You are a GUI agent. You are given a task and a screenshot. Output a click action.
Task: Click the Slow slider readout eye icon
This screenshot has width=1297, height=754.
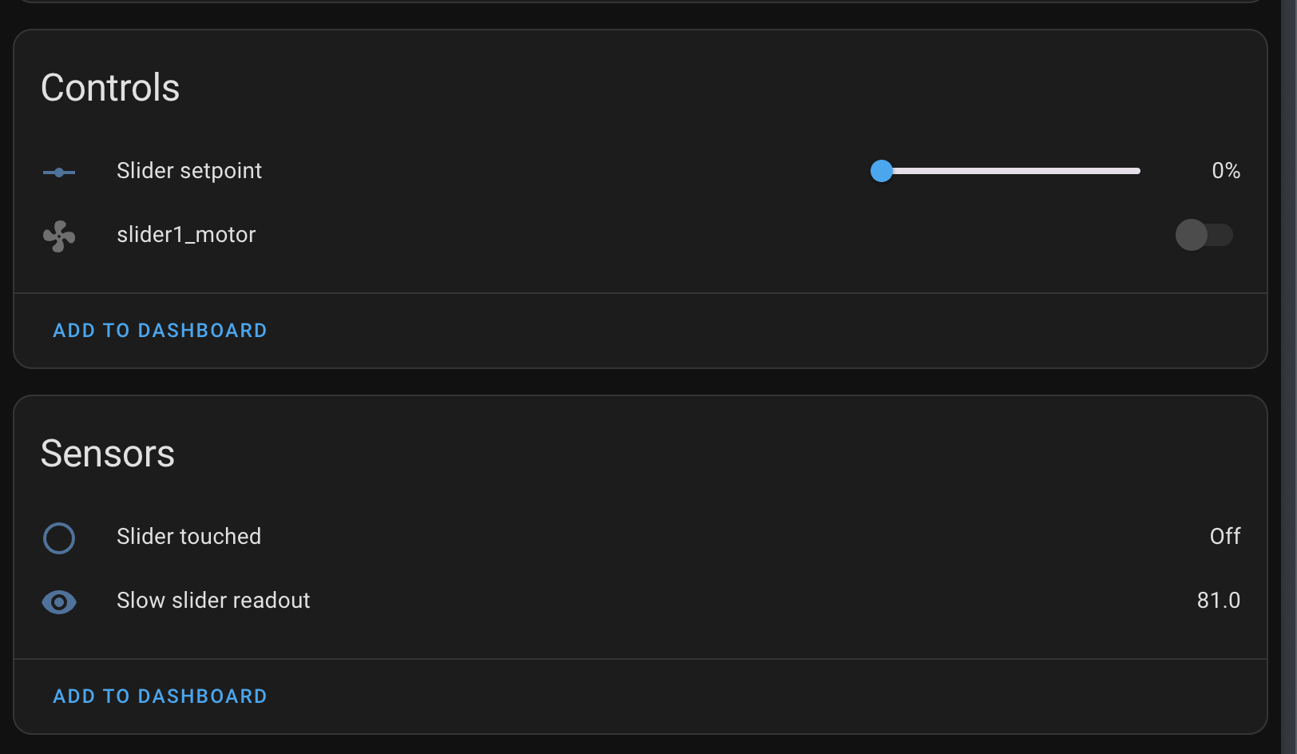pyautogui.click(x=59, y=601)
